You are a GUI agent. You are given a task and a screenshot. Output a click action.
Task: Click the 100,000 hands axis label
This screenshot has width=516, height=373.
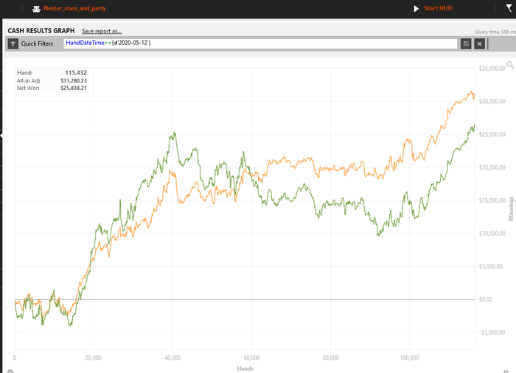[x=409, y=358]
